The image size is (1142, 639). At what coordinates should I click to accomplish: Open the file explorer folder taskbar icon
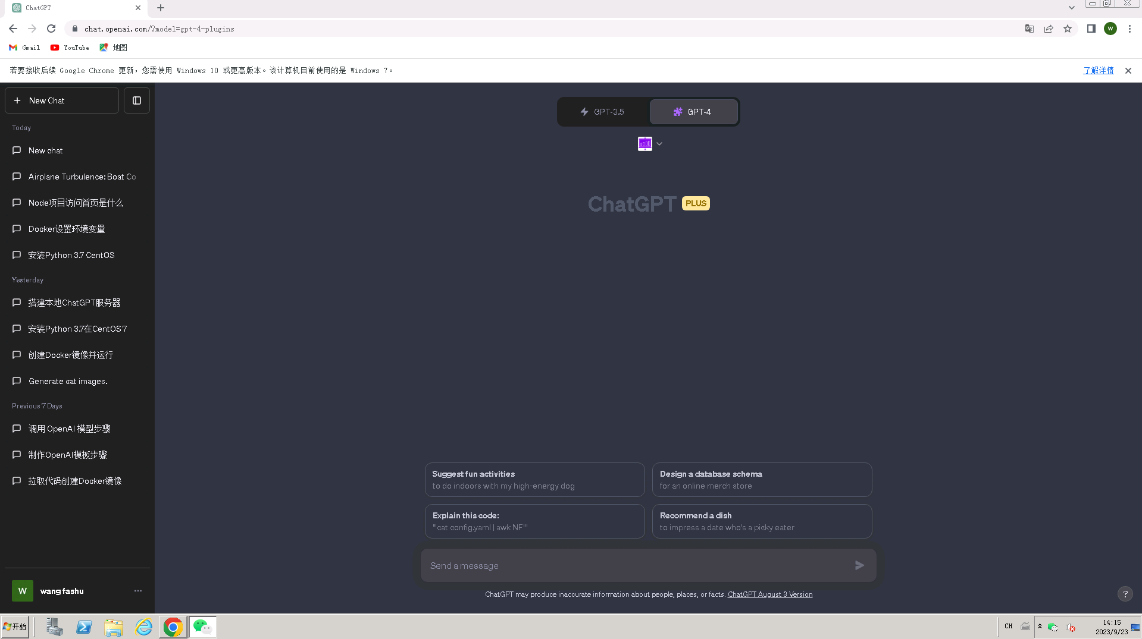[114, 627]
